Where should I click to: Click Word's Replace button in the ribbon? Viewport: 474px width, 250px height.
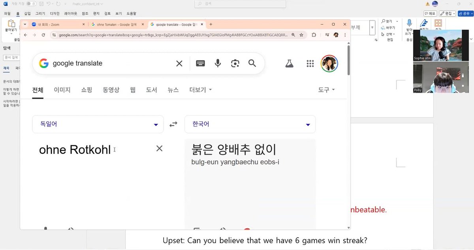[388, 28]
